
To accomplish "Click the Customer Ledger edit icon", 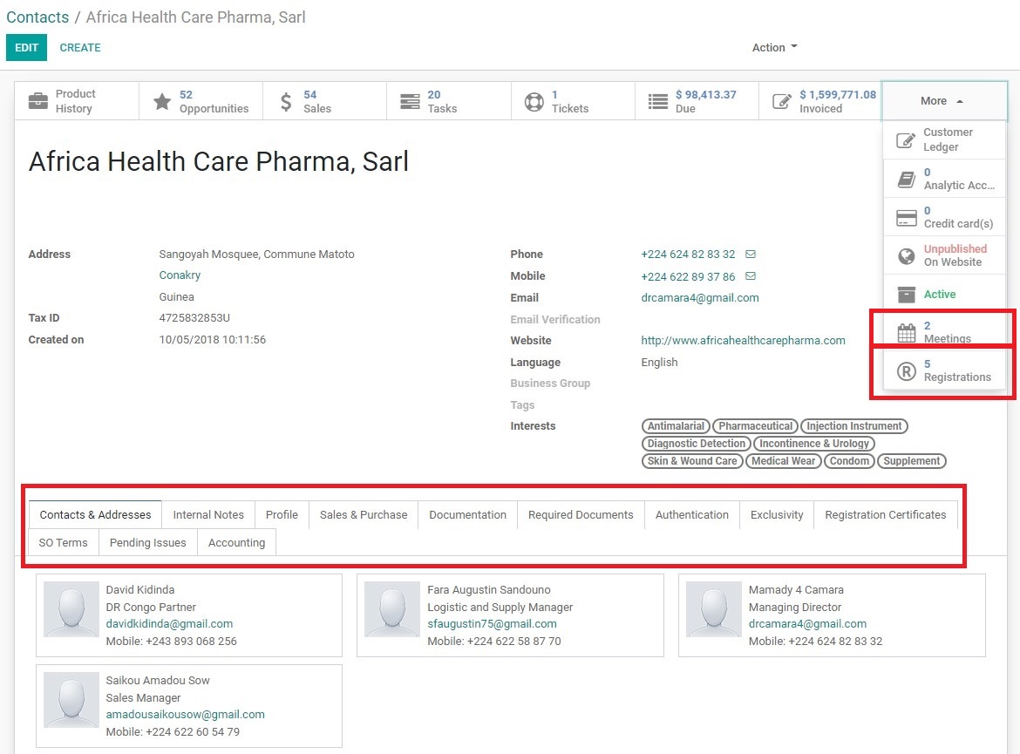I will pos(906,139).
